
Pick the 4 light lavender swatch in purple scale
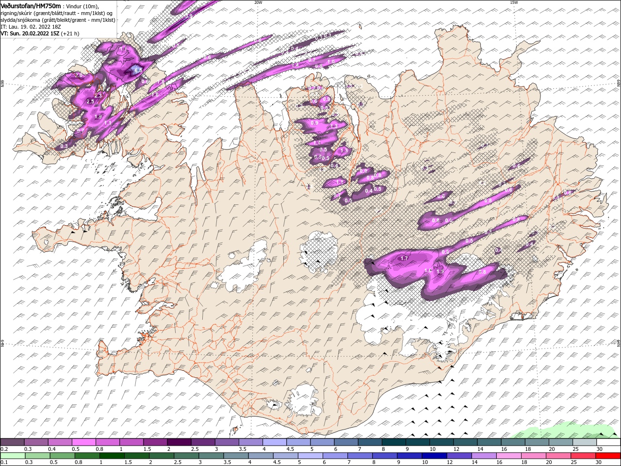[274, 442]
